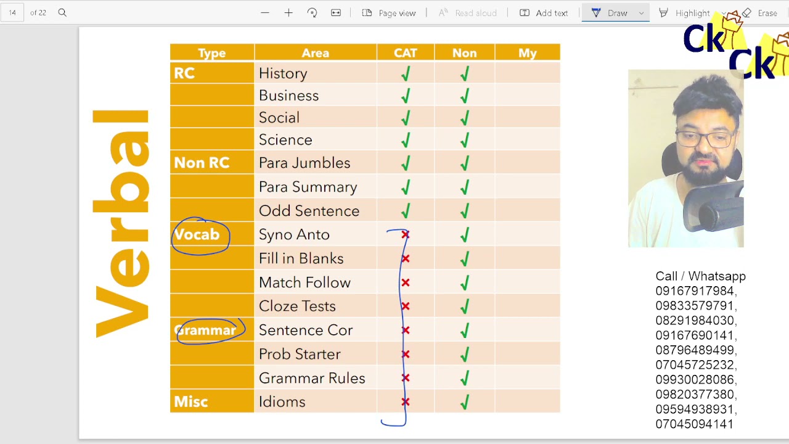
Task: Enable the Highlight tool
Action: 684,12
